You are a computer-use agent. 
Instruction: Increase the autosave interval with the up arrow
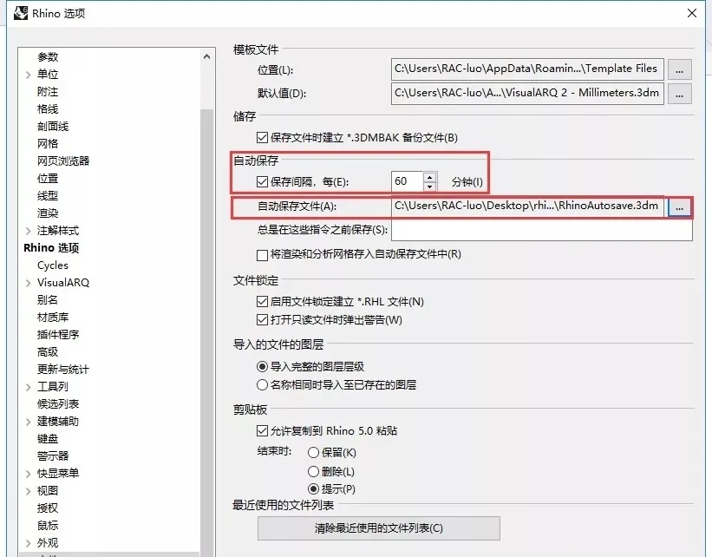pos(429,177)
